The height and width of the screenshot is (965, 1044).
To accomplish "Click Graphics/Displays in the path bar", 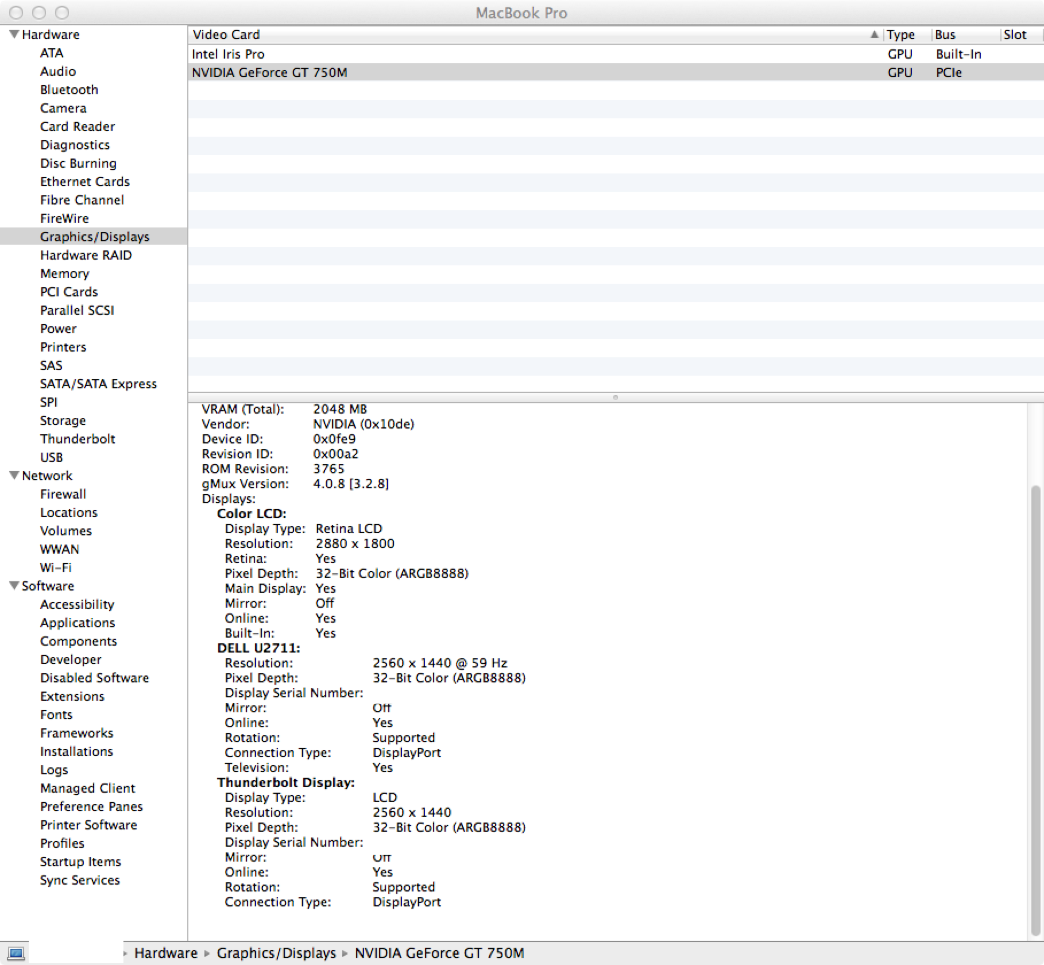I will (x=276, y=954).
